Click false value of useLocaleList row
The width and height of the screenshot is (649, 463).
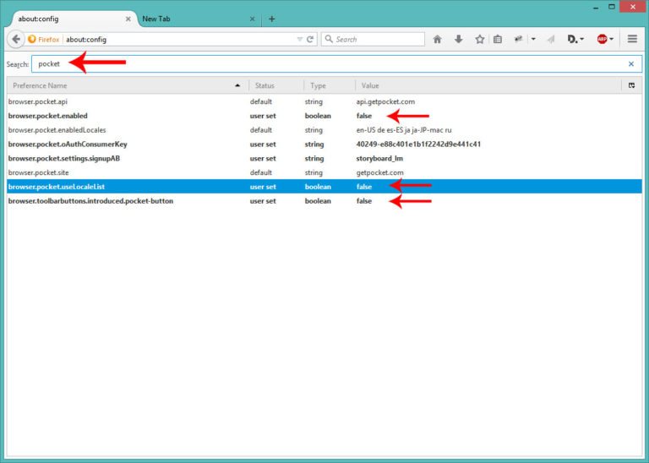pos(364,187)
